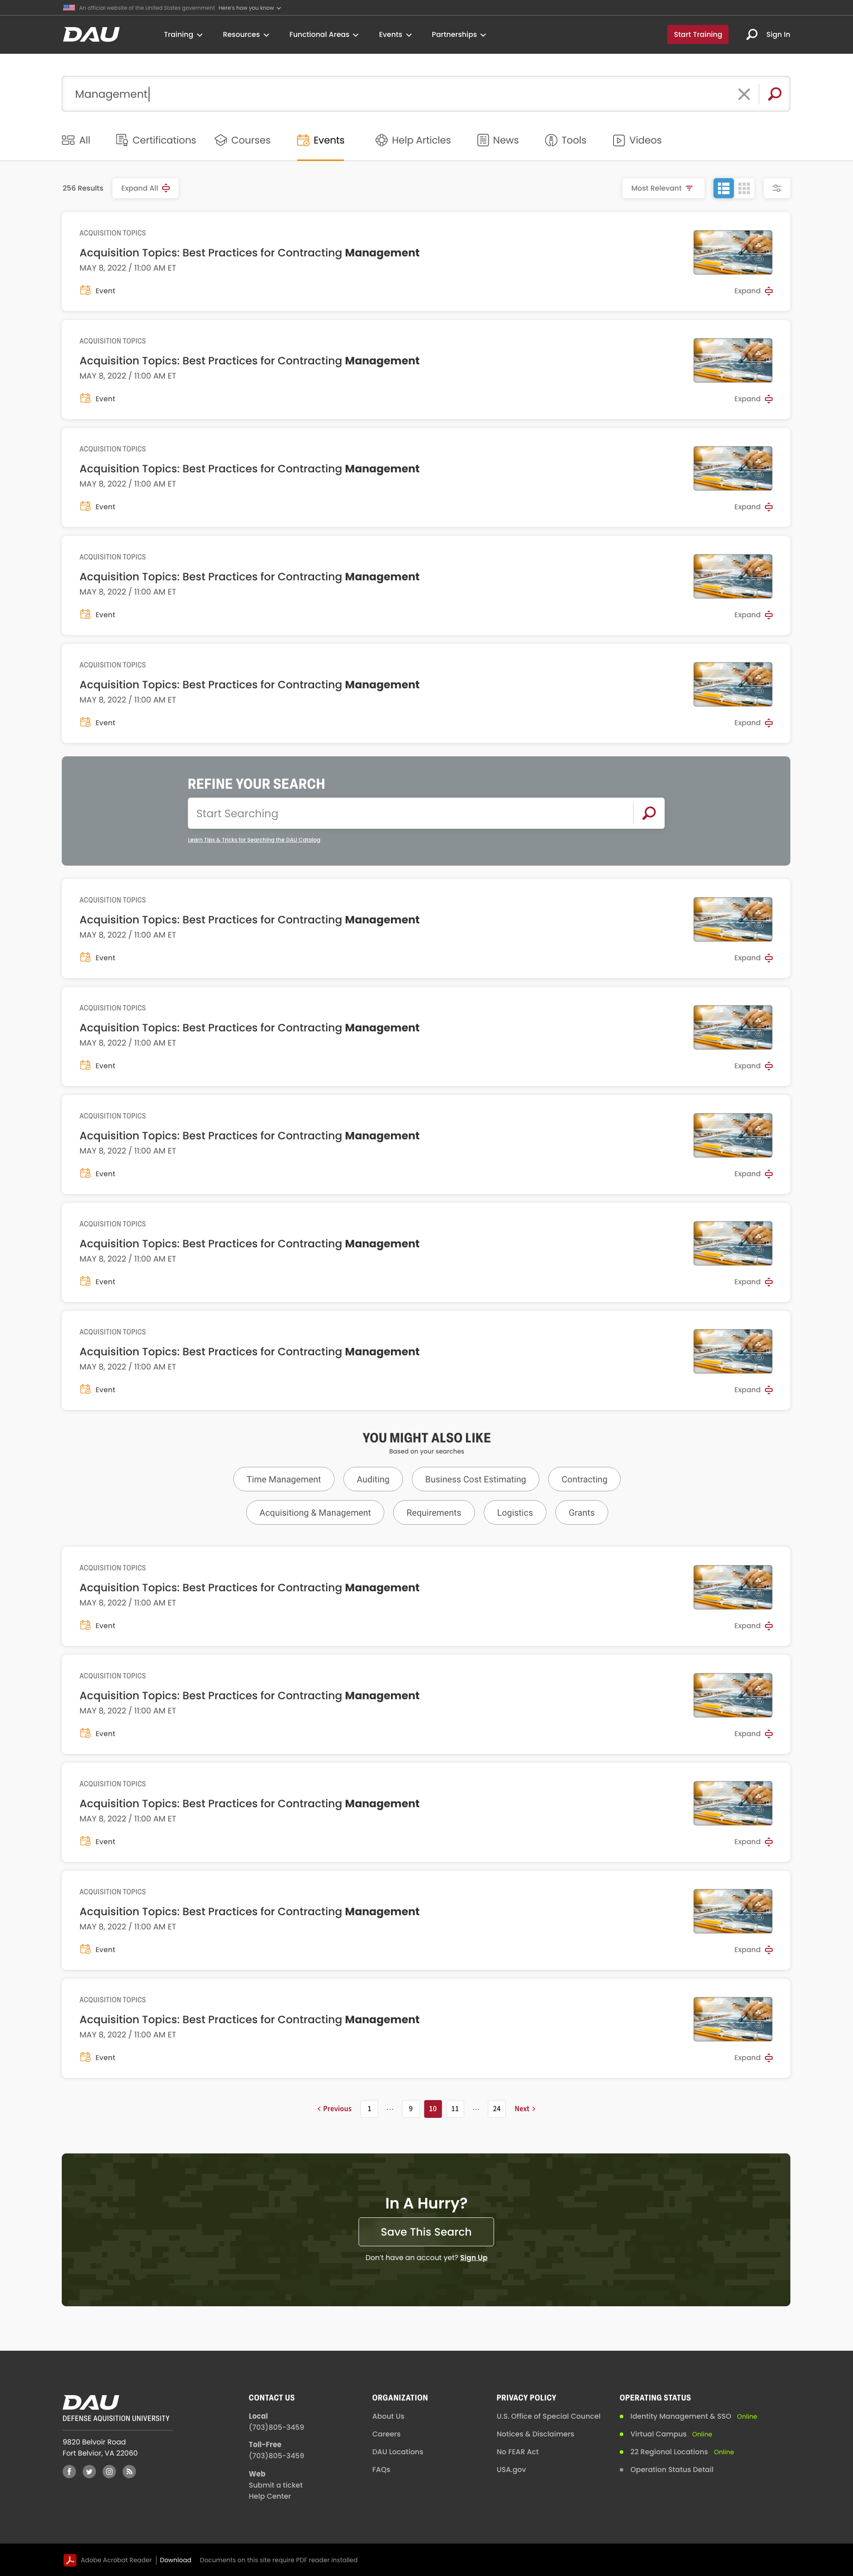This screenshot has width=853, height=2576.
Task: Open the DAU Instagram page icon
Action: pos(109,2471)
